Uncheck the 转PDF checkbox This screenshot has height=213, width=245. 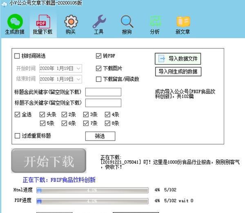click(98, 56)
